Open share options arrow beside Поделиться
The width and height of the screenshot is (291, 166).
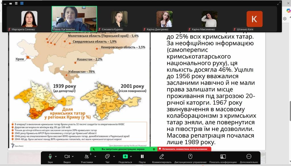pyautogui.click(x=131, y=157)
